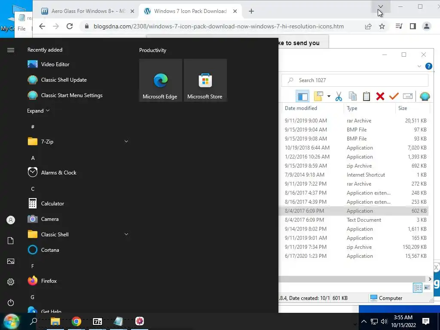Image resolution: width=440 pixels, height=330 pixels.
Task: Reload the page in Chrome
Action: click(70, 26)
